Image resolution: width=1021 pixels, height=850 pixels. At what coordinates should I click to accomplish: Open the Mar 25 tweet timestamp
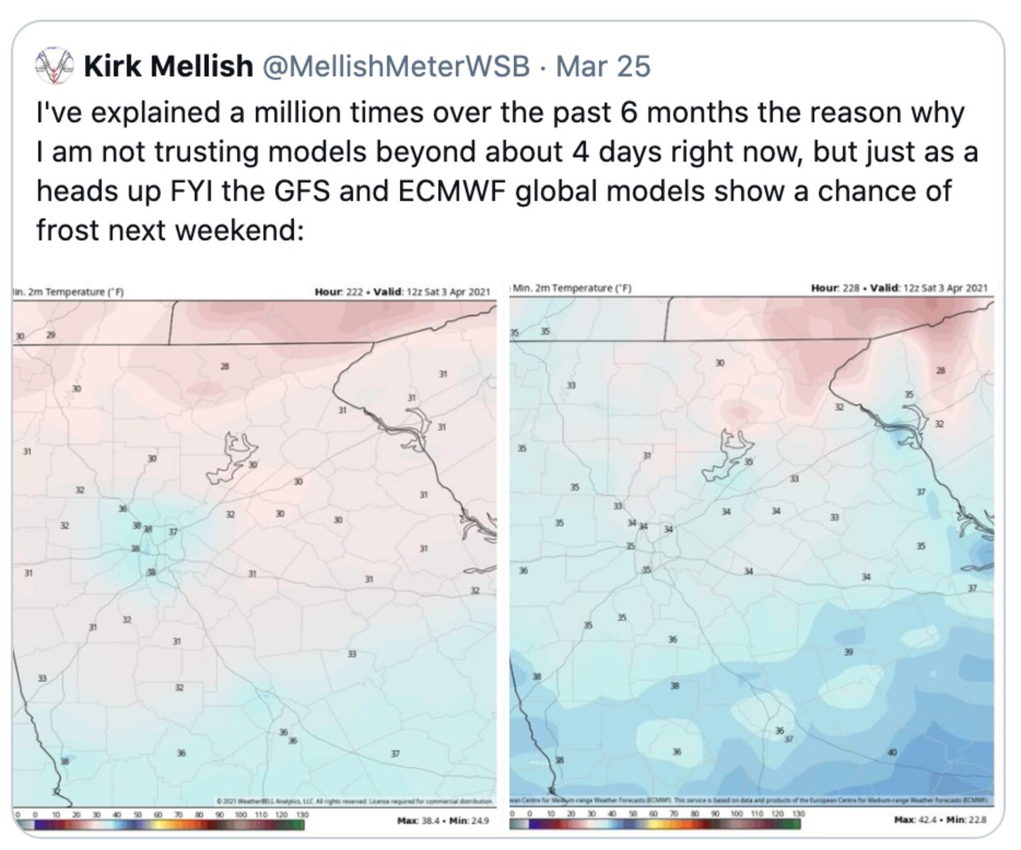[x=603, y=67]
